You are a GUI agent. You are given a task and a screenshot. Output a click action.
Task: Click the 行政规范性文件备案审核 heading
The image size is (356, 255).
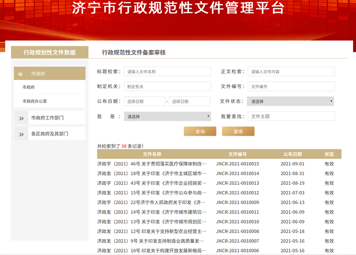tap(134, 52)
